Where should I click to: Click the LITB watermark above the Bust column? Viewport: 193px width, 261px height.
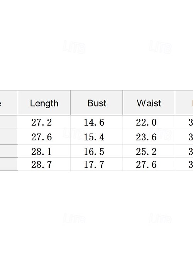(74, 47)
